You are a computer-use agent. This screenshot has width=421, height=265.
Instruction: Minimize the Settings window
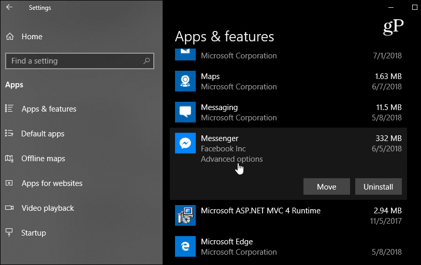391,8
